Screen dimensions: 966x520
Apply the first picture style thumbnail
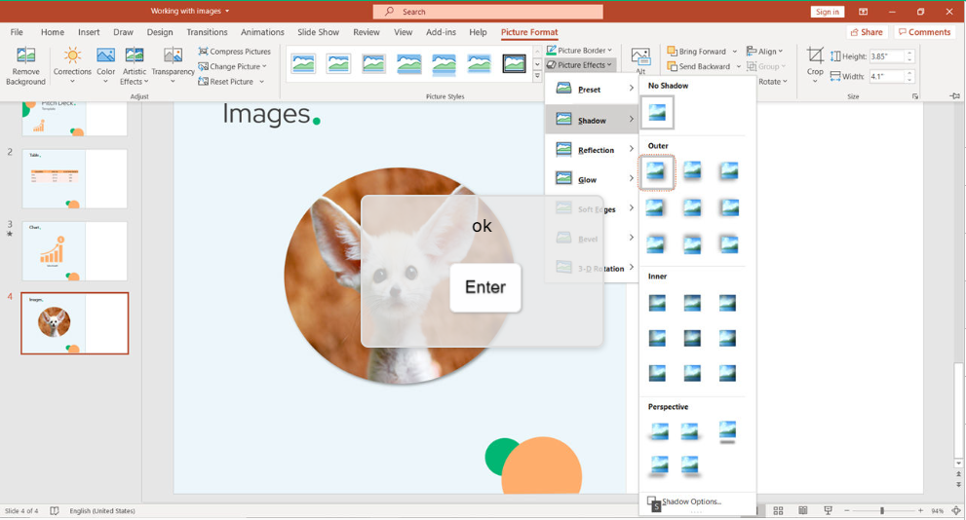(303, 63)
